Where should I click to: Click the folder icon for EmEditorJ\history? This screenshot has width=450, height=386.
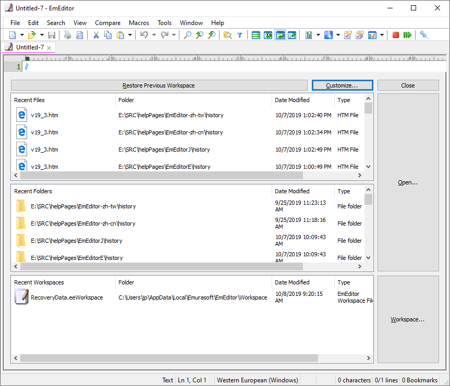click(21, 241)
